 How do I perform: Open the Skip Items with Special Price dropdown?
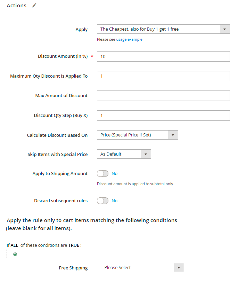124,154
